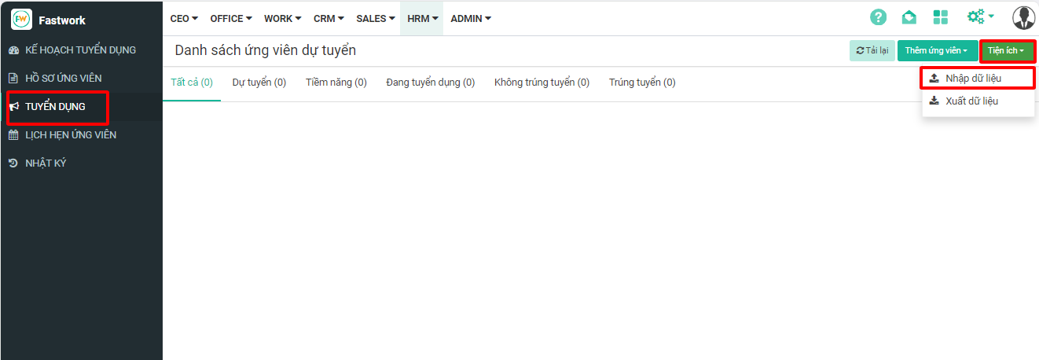Click the Fastwork logo icon
Viewport: 1039px width, 360px height.
click(x=22, y=20)
